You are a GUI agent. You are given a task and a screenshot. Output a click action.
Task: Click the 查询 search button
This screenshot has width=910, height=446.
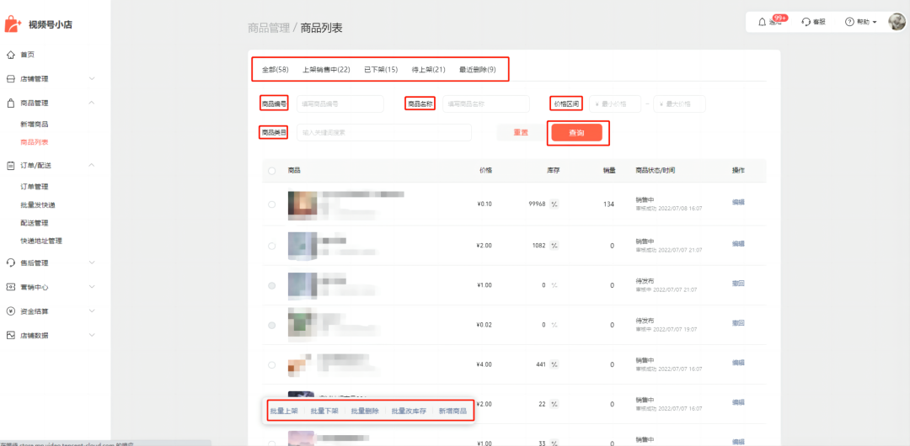pyautogui.click(x=576, y=133)
